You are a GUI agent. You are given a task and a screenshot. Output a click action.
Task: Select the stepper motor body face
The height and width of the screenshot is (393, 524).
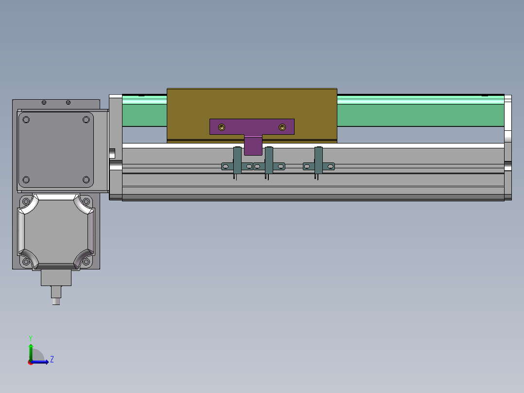pyautogui.click(x=56, y=232)
